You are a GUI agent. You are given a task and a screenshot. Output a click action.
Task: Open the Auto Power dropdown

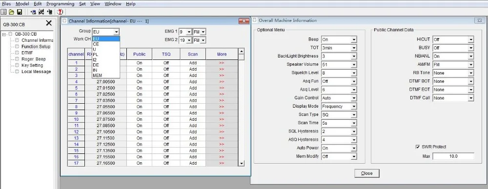click(353, 148)
